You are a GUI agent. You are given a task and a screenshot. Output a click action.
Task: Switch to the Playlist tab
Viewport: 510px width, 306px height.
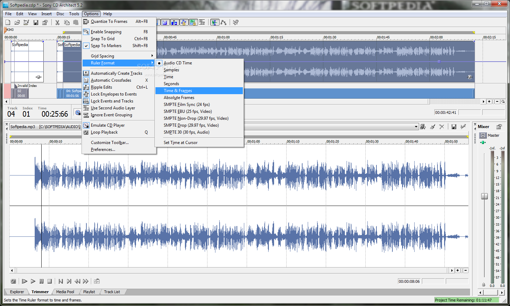(x=89, y=292)
